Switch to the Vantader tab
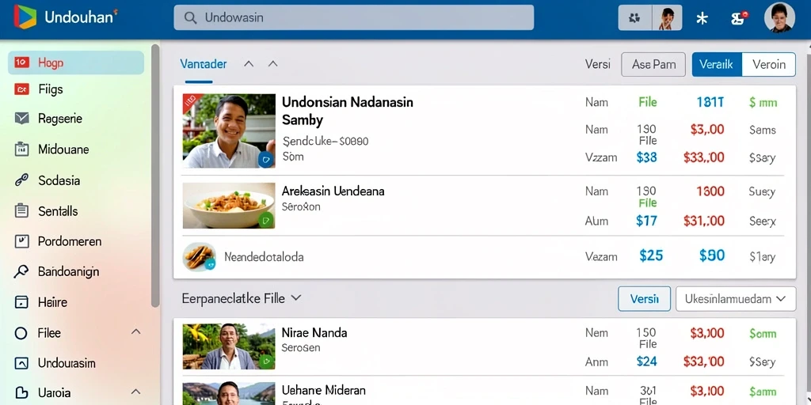This screenshot has width=811, height=405. (x=204, y=64)
